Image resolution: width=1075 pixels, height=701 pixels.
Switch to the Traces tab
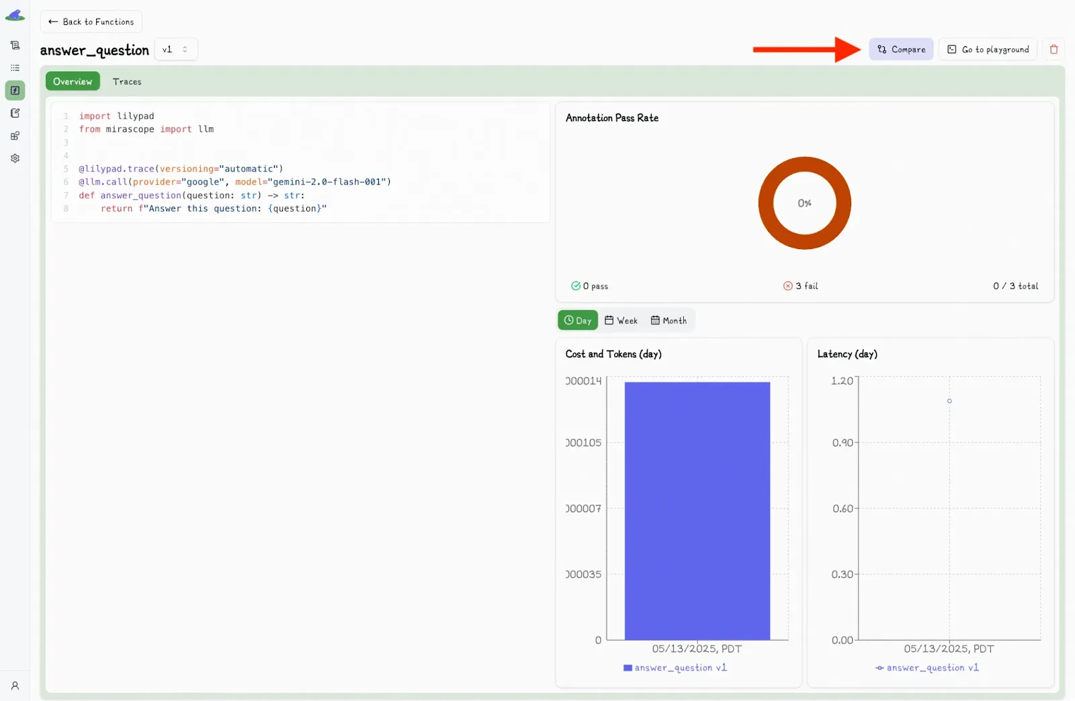(127, 81)
